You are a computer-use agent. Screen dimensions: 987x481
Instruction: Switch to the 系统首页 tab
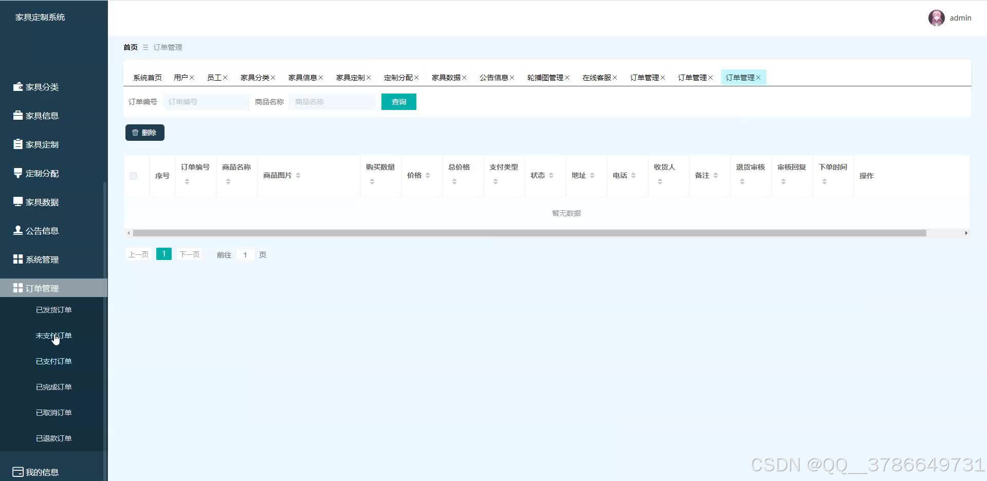click(148, 78)
